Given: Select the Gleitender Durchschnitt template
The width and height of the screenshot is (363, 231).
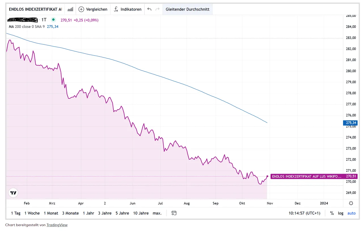Looking at the screenshot, I should coord(187,9).
